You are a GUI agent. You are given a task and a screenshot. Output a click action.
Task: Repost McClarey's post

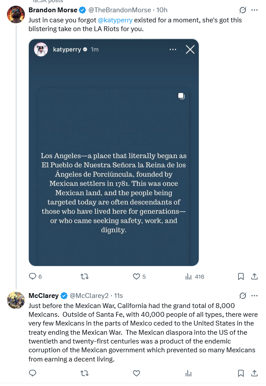(x=85, y=373)
